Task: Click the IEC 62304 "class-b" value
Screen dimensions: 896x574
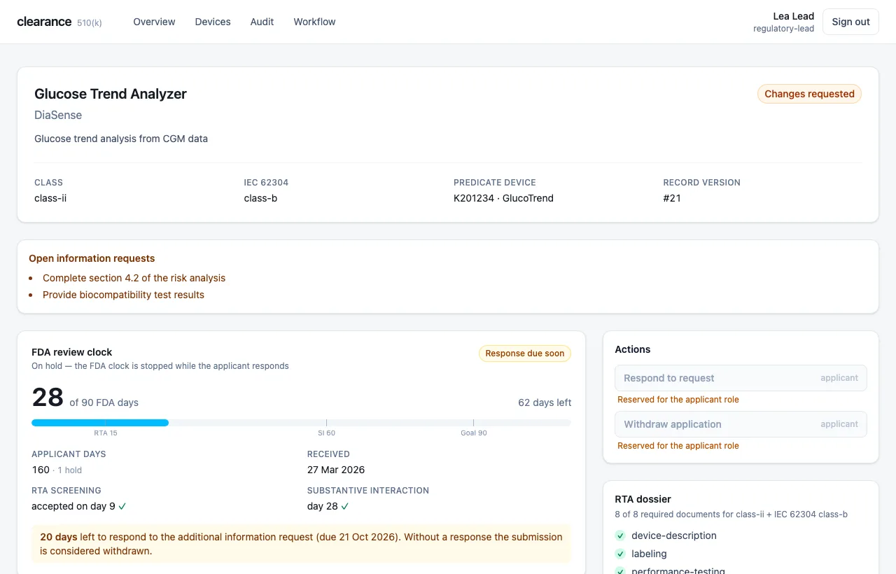Action: 260,198
